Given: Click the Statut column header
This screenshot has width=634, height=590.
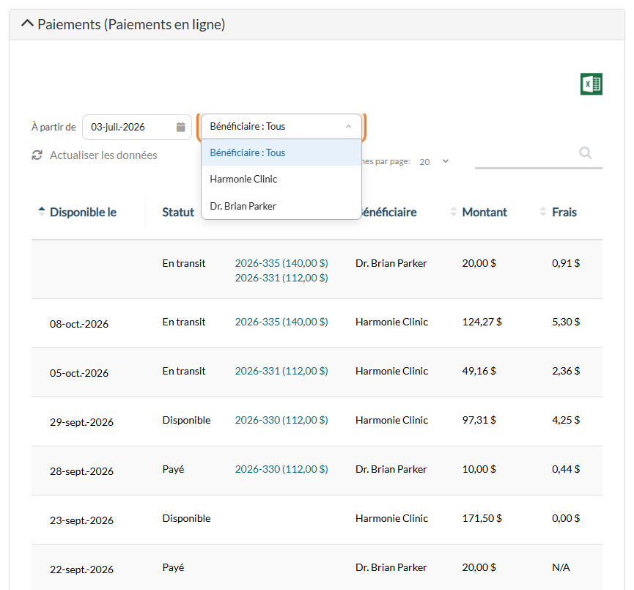Looking at the screenshot, I should pos(178,213).
